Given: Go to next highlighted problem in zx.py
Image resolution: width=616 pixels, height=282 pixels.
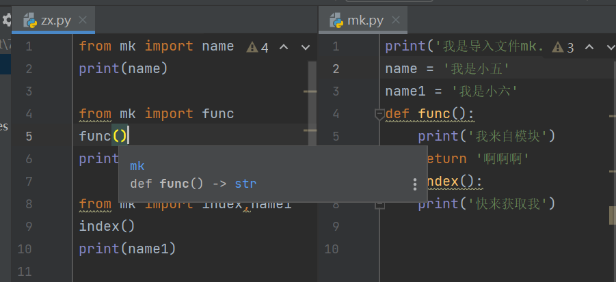Looking at the screenshot, I should [x=305, y=47].
